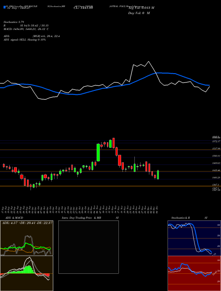Click the Intra Day Trading Price & MRSI title
The image size is (221, 291).
(x=90, y=218)
